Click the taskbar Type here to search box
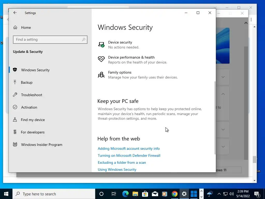 tap(54, 194)
